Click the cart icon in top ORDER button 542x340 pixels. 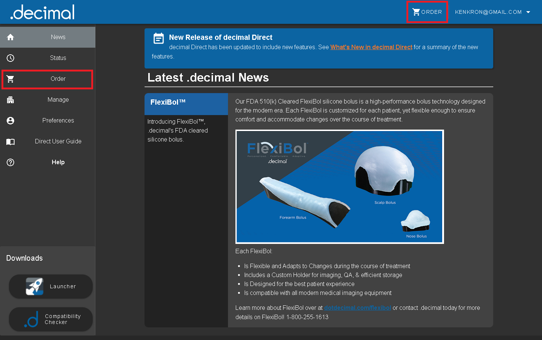tap(416, 12)
